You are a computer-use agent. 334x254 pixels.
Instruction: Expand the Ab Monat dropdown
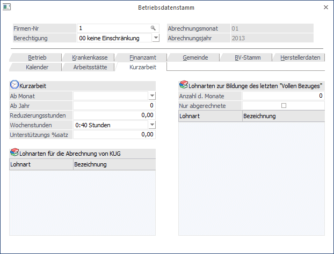tap(151, 96)
